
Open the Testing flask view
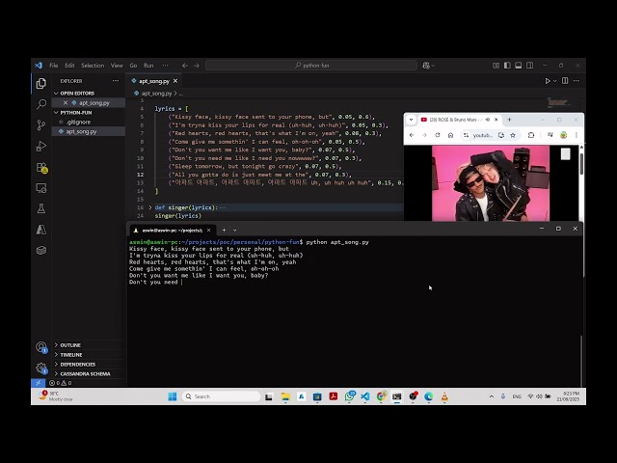click(x=40, y=208)
